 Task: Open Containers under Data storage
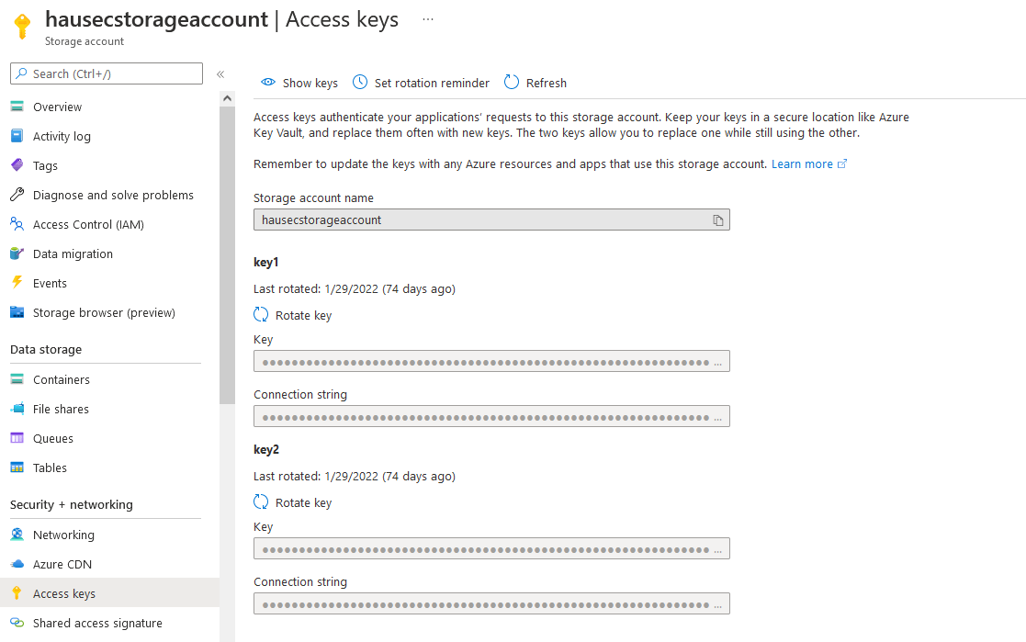pos(62,379)
